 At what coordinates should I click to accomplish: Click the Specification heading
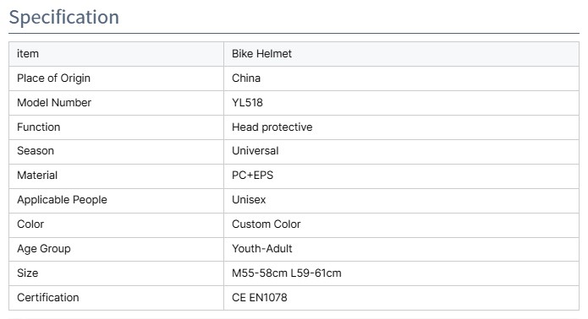pos(63,17)
